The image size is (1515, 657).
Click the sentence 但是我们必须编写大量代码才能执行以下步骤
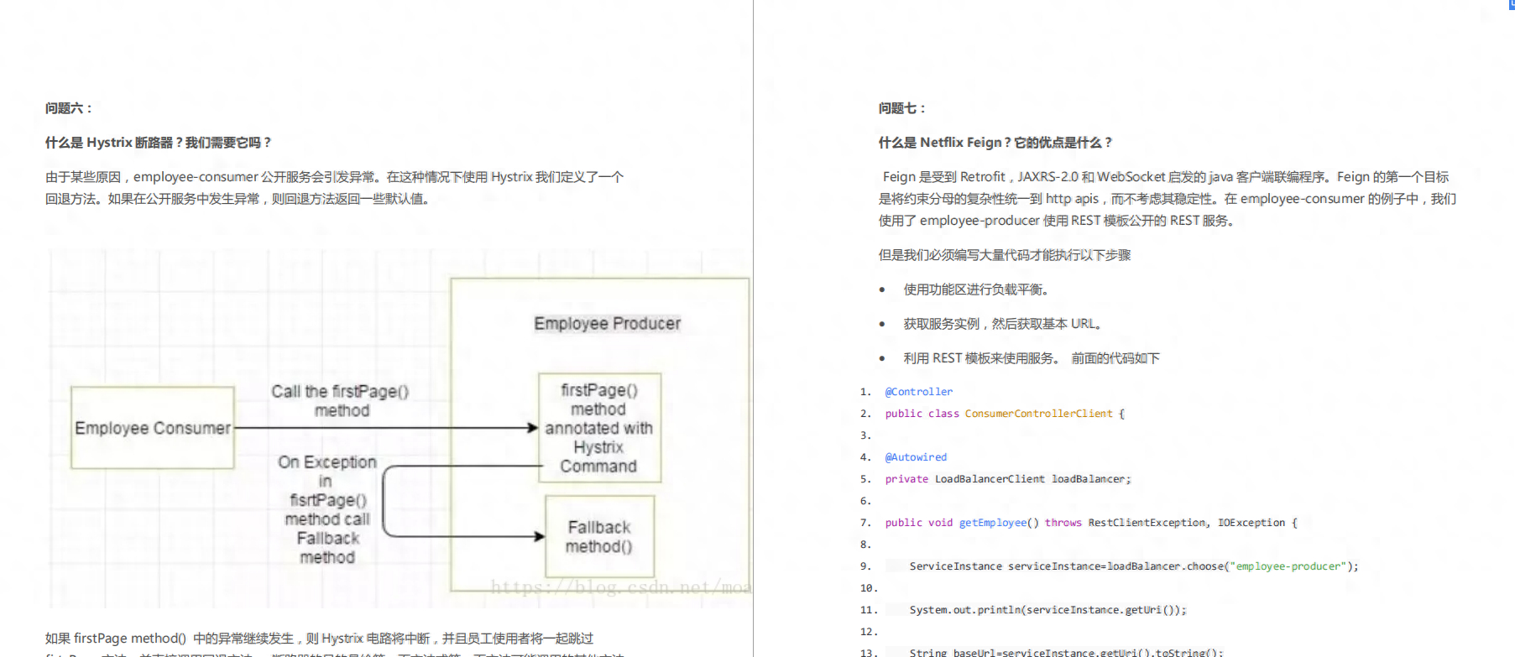[x=1005, y=255]
